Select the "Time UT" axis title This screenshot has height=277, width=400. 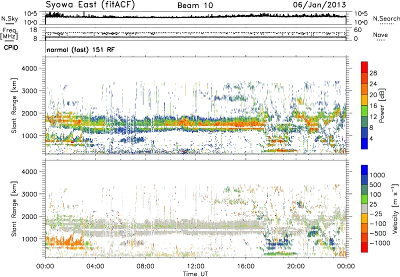point(195,274)
